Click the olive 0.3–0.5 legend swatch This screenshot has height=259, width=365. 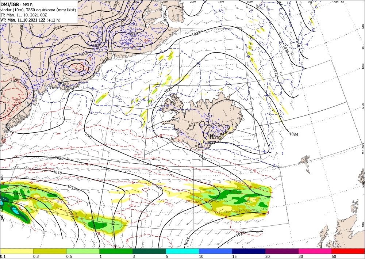click(x=50, y=251)
